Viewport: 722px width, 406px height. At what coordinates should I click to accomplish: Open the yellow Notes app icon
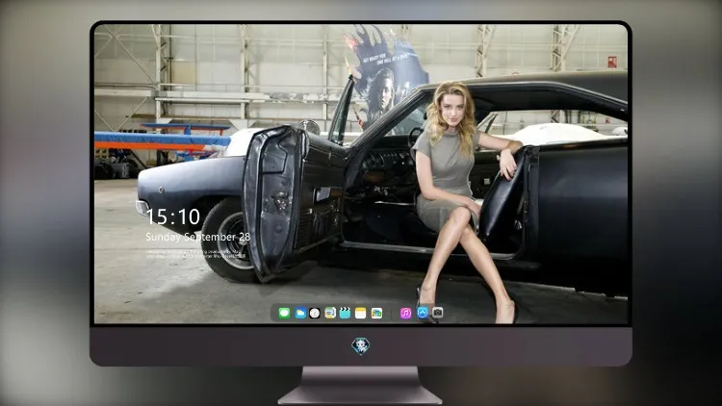point(361,314)
